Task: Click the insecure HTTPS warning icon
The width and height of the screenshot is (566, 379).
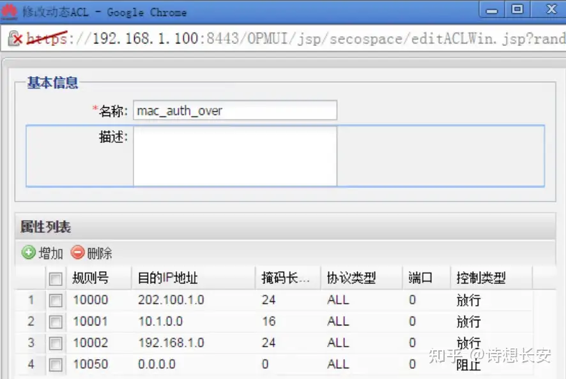Action: (x=15, y=39)
